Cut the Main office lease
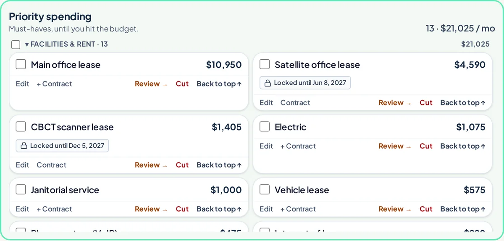This screenshot has height=241, width=504. click(182, 84)
